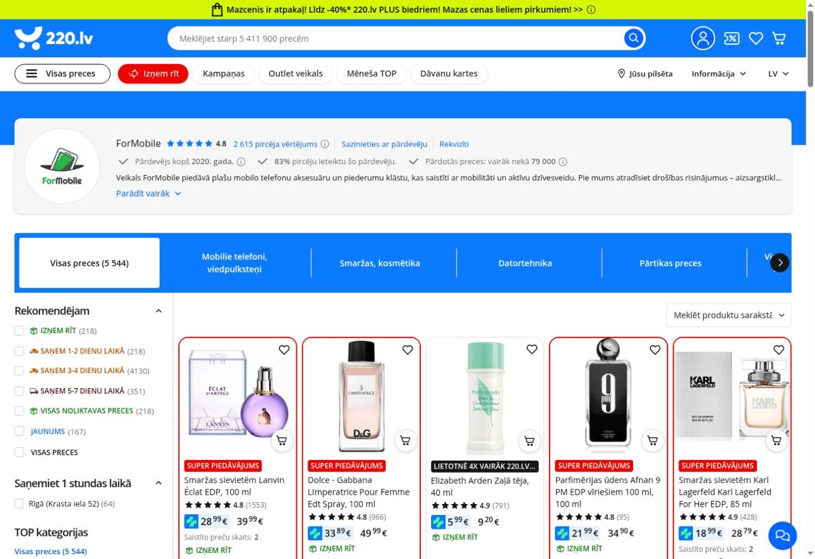Screen dimensions: 815x559
Task: Open Kampaņas page
Action: coord(223,73)
